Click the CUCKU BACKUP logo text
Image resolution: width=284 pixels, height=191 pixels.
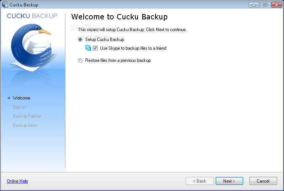[32, 16]
